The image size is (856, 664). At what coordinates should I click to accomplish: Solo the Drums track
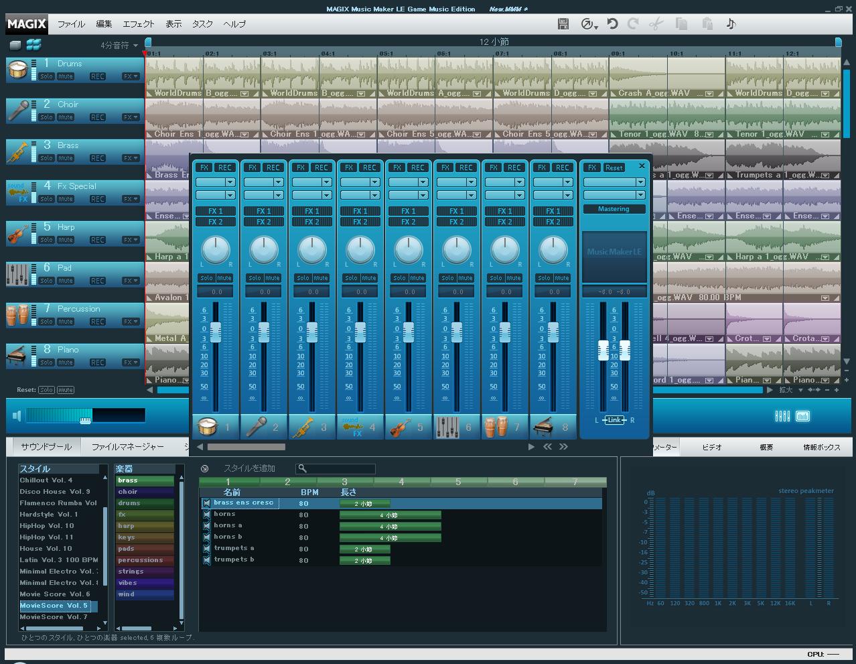pos(46,76)
